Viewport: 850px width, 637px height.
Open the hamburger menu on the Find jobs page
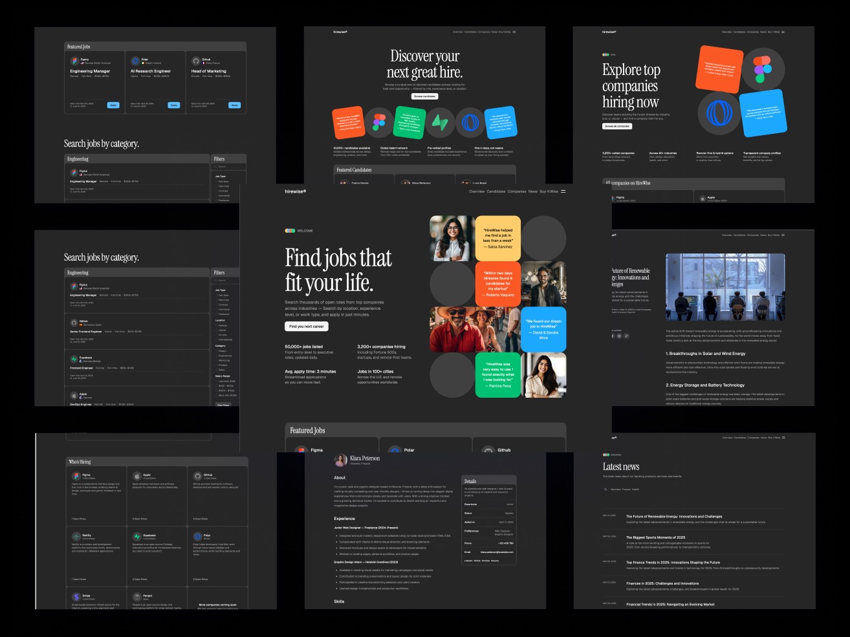click(563, 191)
